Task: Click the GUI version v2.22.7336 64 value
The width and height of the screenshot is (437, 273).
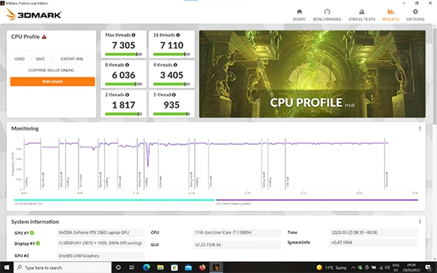Action: coord(237,244)
